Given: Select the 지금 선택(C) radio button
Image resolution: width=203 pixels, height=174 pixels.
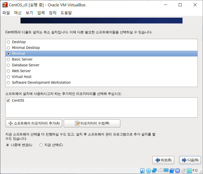Looking at the screenshot, I should (x=41, y=145).
